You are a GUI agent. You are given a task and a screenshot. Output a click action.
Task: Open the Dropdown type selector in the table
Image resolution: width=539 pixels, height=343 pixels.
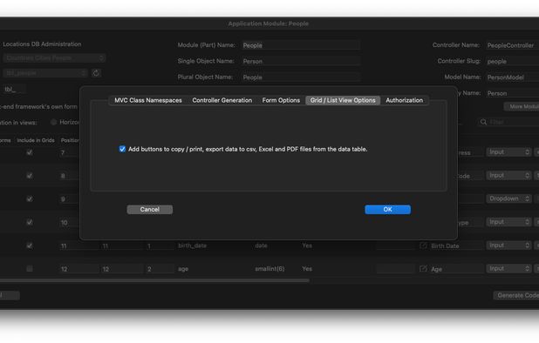coord(508,198)
